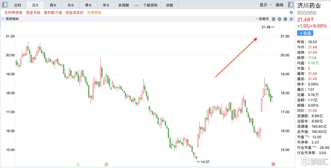Open the 个股资料 tab

click(151, 5)
